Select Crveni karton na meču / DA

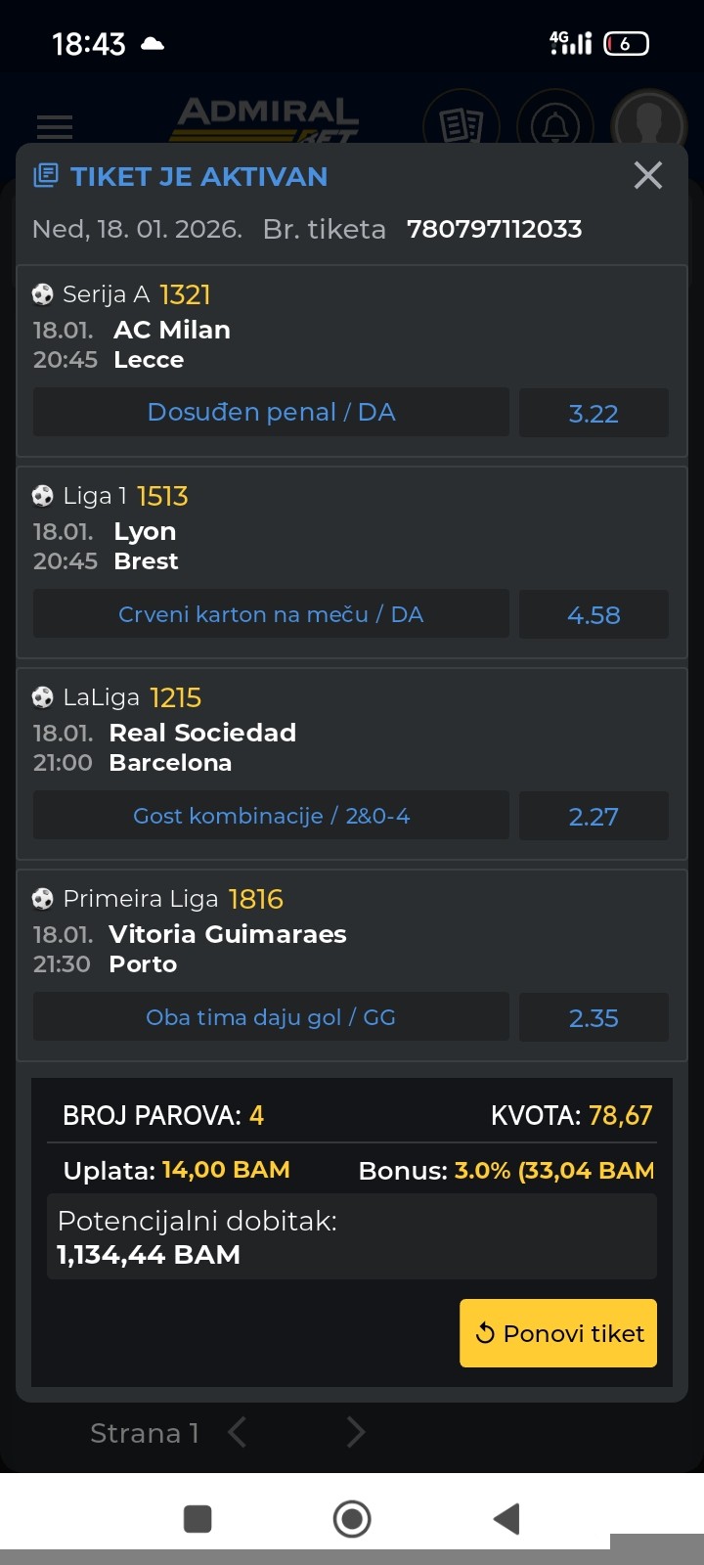(271, 614)
